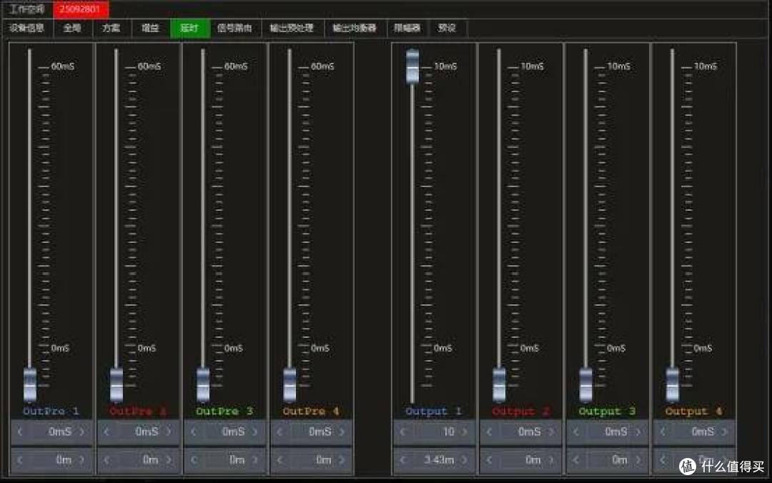The image size is (772, 483).
Task: Open the 限幅器 limiter tab
Action: tap(407, 28)
